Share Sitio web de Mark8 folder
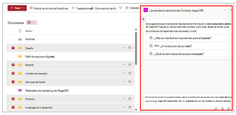Image resolution: width=236 pixels, height=115 pixels. [x=130, y=82]
